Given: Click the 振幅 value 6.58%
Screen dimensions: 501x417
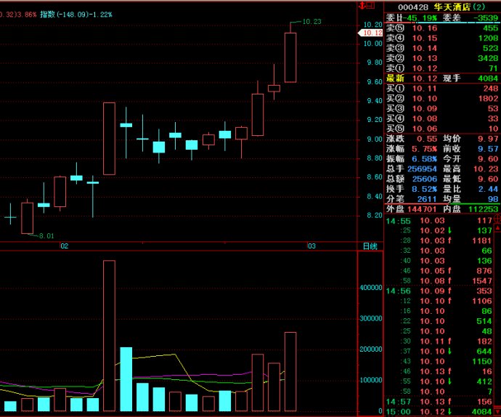Looking at the screenshot, I should tap(424, 159).
